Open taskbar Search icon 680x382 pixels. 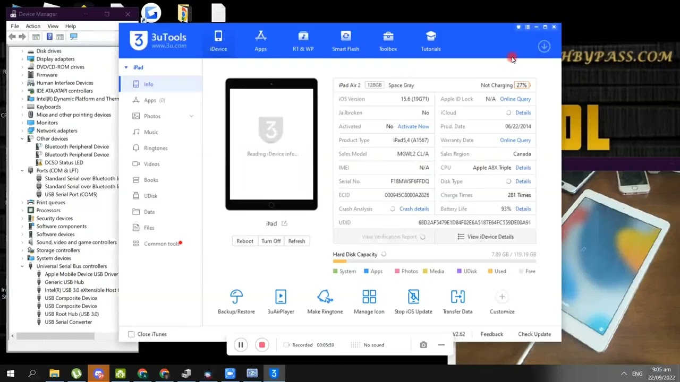coord(32,374)
